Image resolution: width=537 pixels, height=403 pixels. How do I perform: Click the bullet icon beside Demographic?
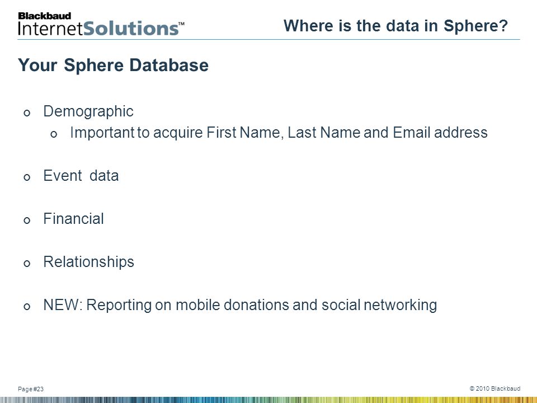click(27, 113)
